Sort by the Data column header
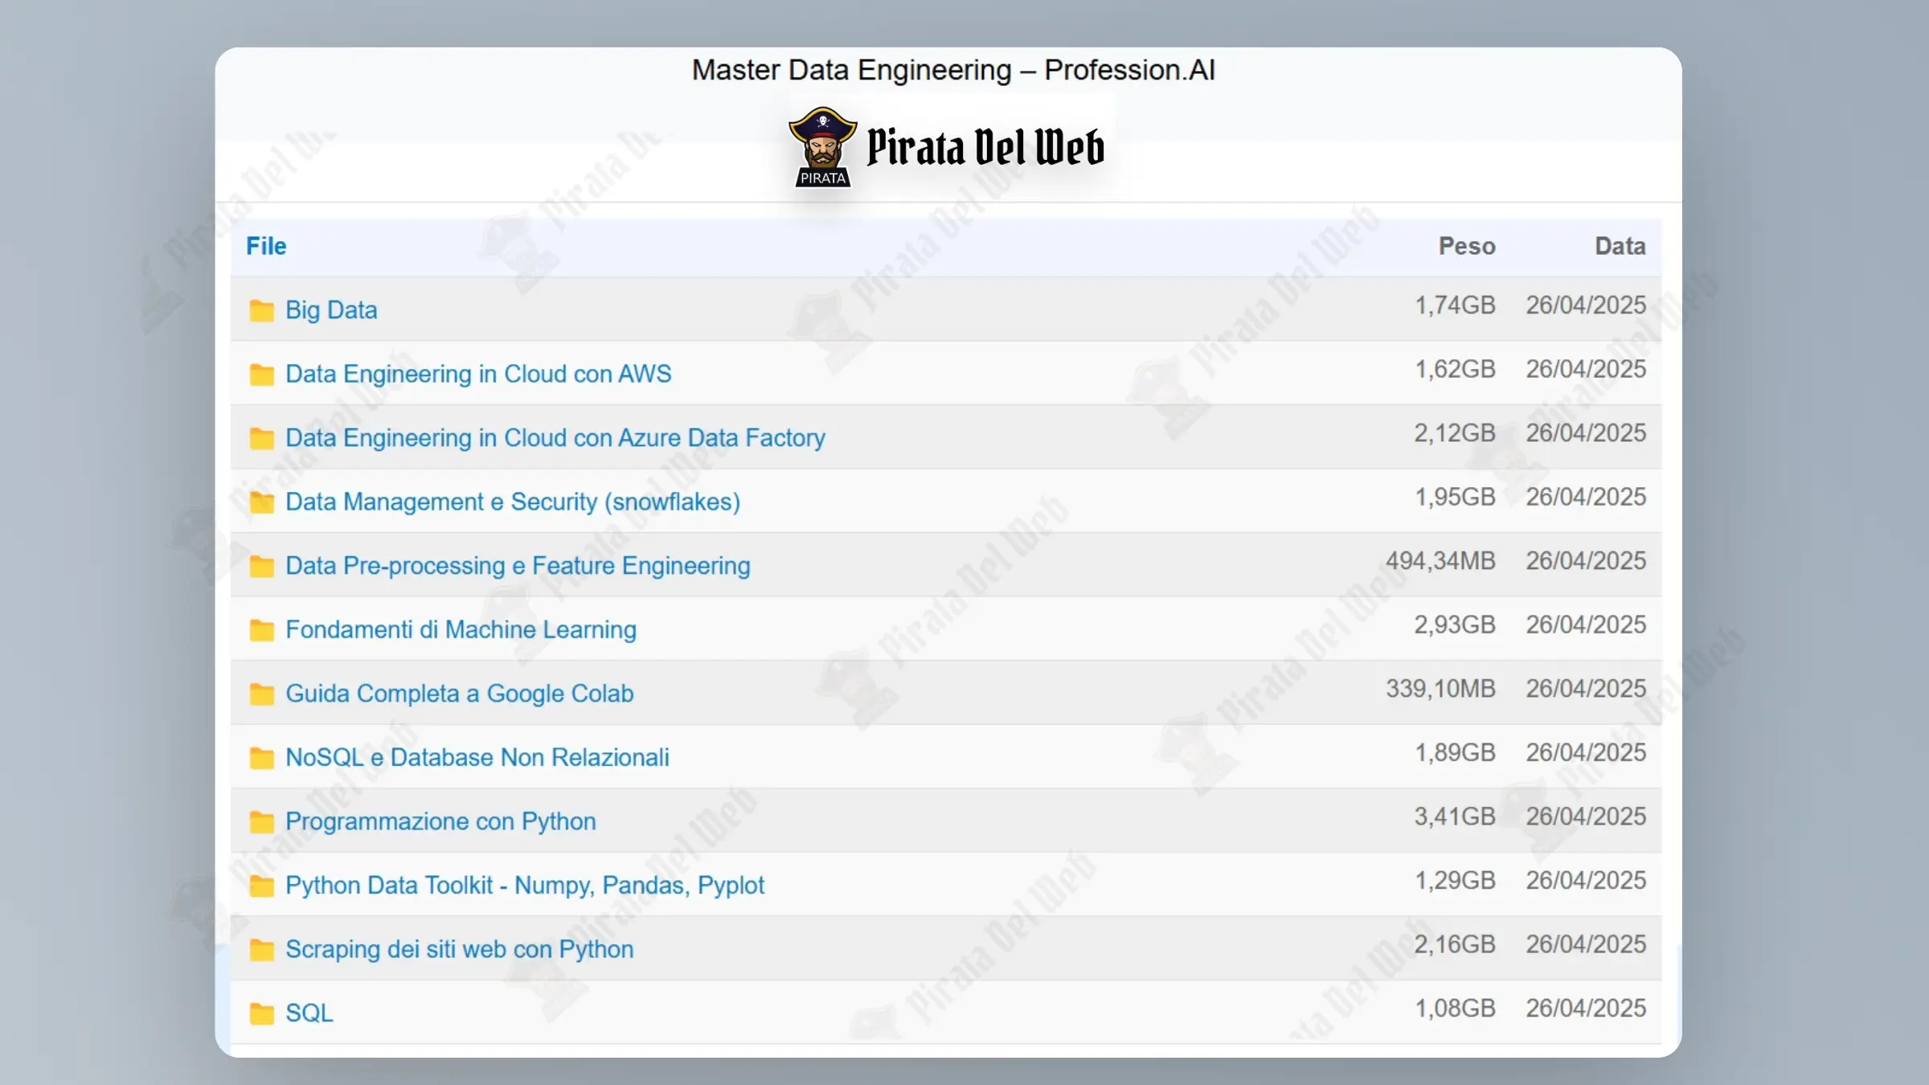 [x=1620, y=246]
